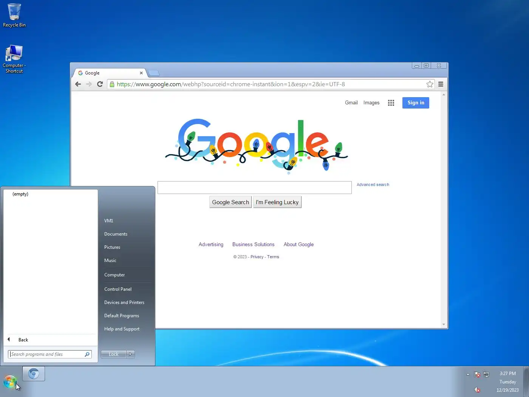This screenshot has height=397, width=529.
Task: Open the Terms link
Action: (273, 257)
